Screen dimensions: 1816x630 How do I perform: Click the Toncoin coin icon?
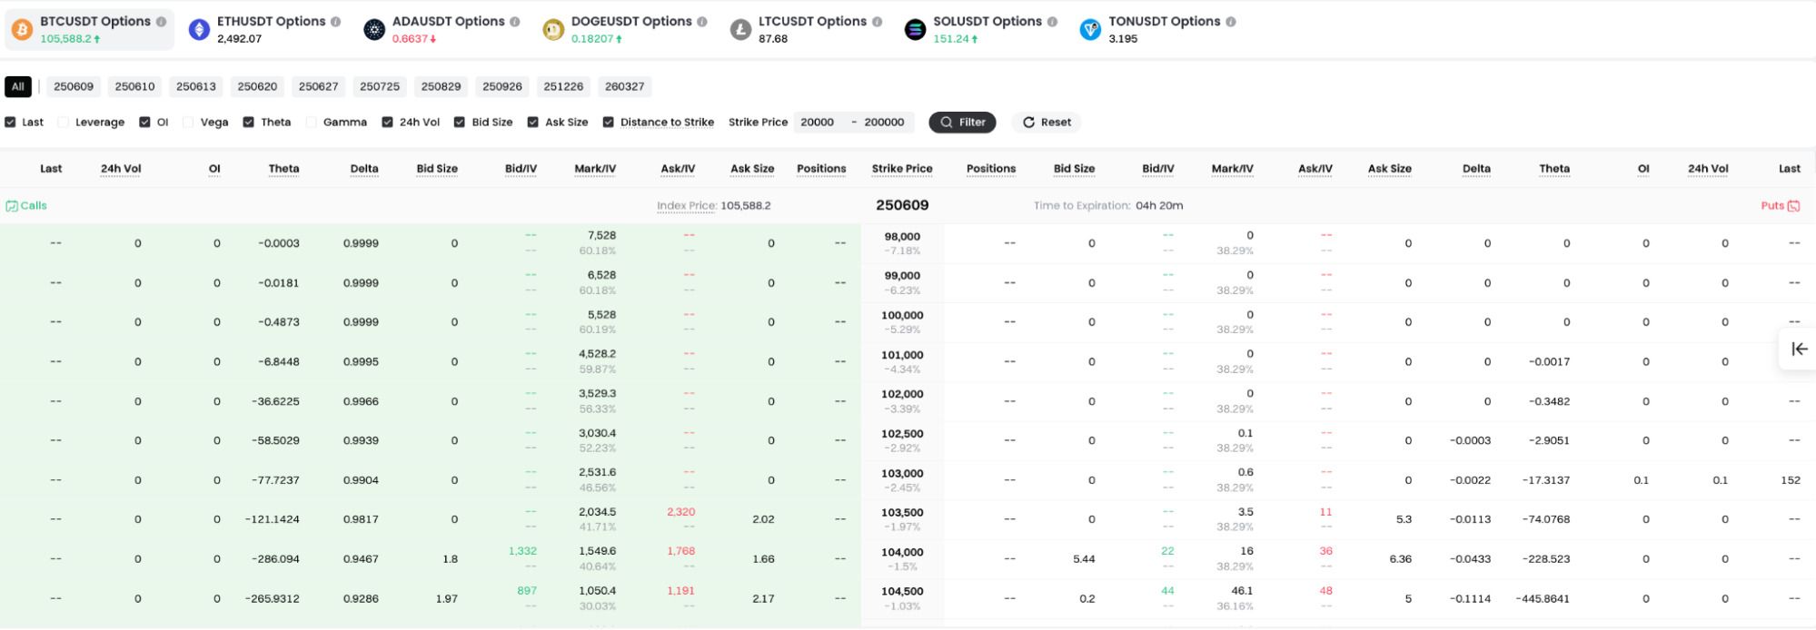pyautogui.click(x=1090, y=30)
